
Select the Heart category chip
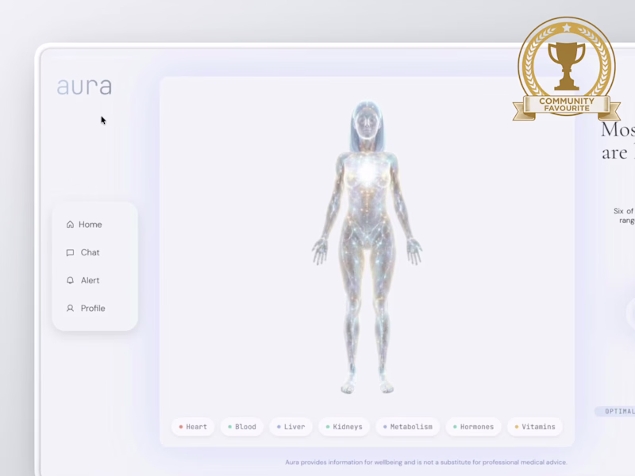tap(193, 427)
